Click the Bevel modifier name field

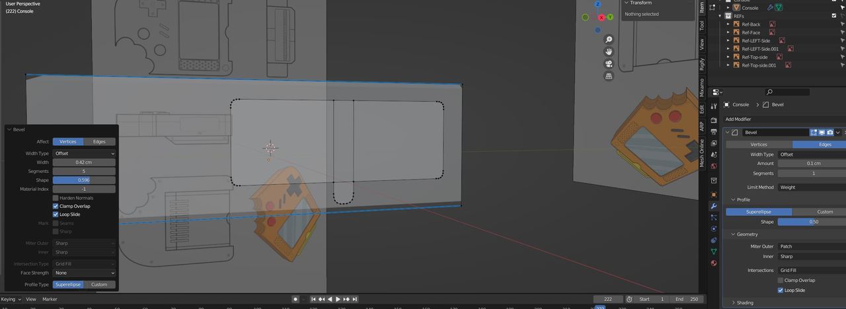[775, 132]
